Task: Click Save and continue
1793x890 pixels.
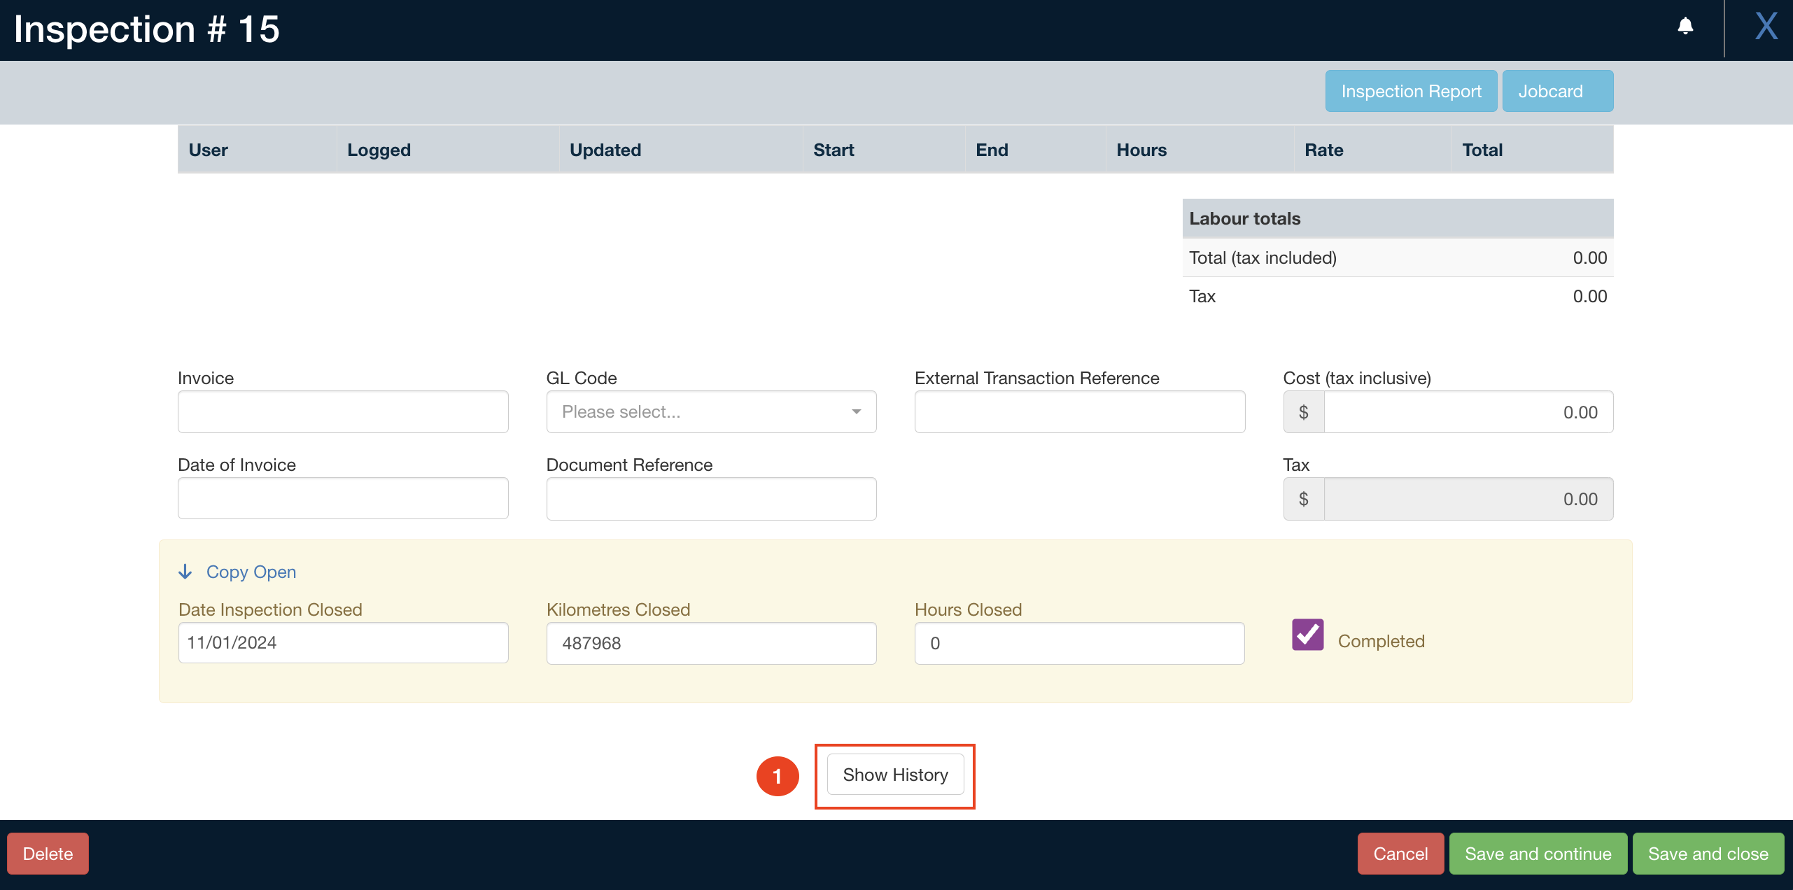Action: tap(1538, 854)
